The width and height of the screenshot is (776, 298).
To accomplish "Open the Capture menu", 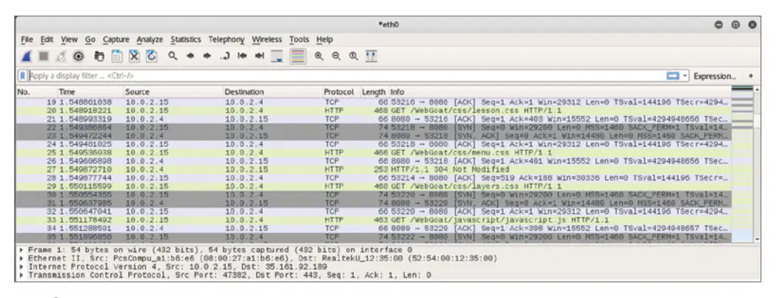I will click(x=116, y=39).
